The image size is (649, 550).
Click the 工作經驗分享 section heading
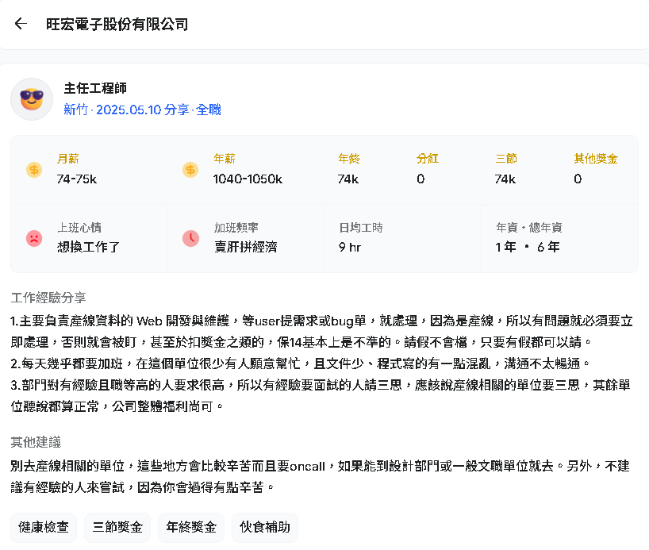tap(48, 298)
